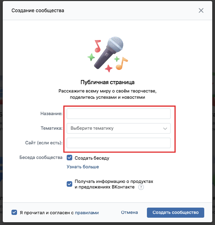Focus the Сайт (если есть) input field
This screenshot has width=215, height=225.
coord(118,143)
